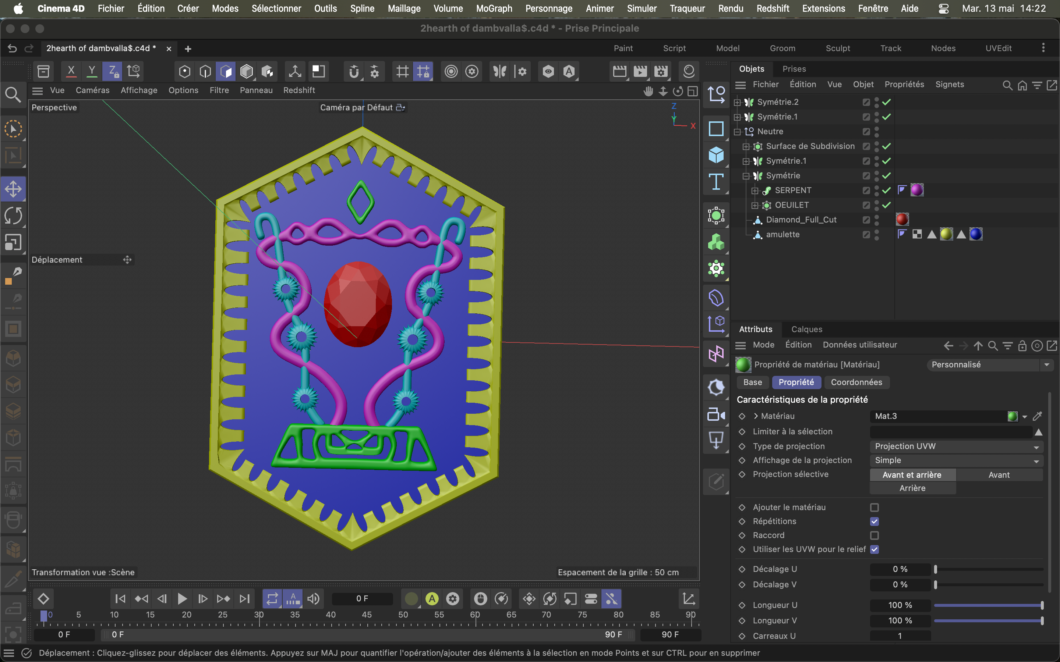Click material eyedropper picker icon
Image resolution: width=1060 pixels, height=662 pixels.
tap(1037, 416)
